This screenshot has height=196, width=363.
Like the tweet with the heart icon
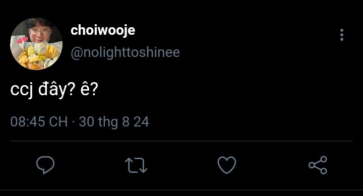227,165
